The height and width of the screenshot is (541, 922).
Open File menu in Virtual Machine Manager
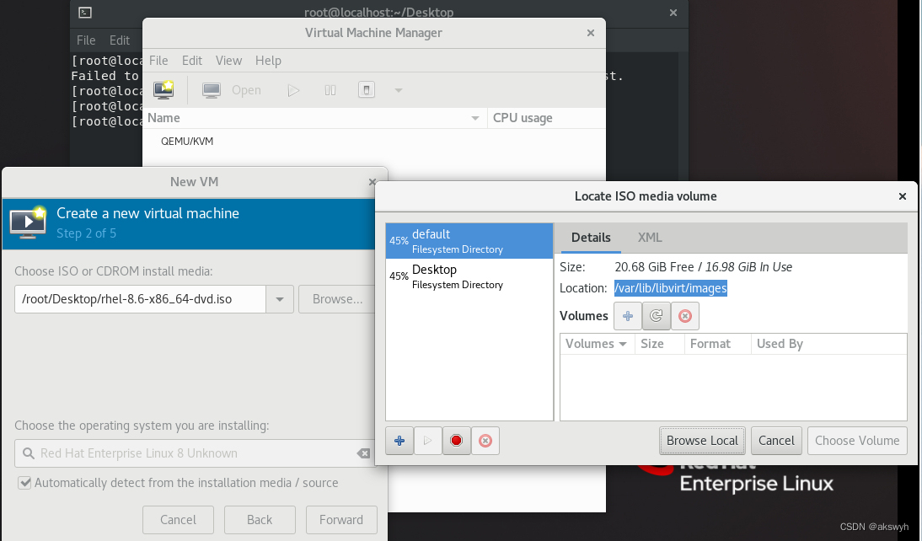tap(158, 61)
